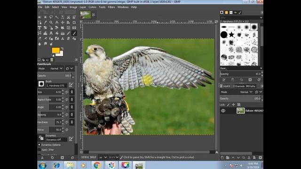Adjust the Hardness slider
The height and width of the screenshot is (169, 301).
click(x=51, y=122)
